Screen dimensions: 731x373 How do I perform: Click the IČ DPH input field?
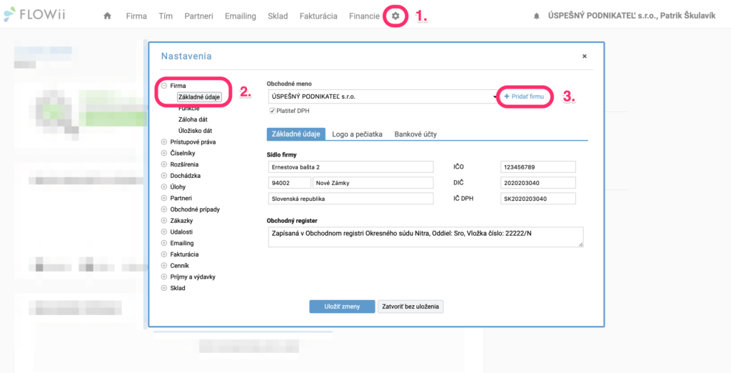point(538,199)
